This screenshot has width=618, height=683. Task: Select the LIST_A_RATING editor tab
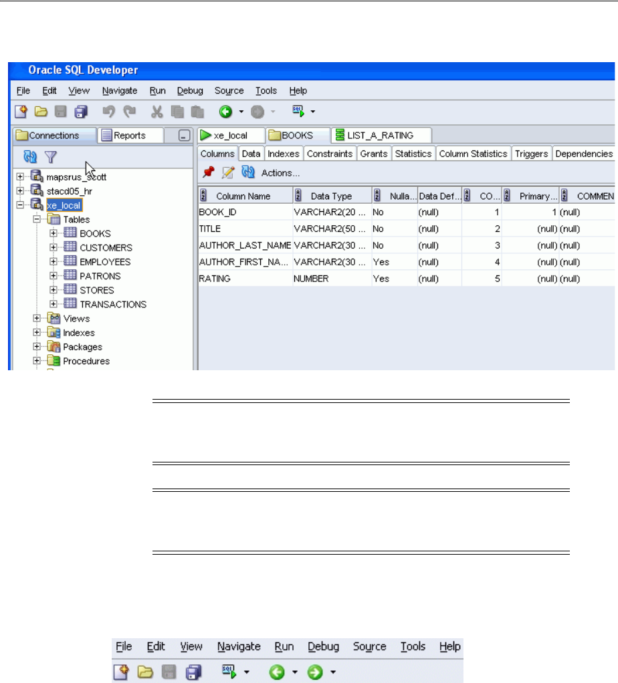tap(381, 136)
